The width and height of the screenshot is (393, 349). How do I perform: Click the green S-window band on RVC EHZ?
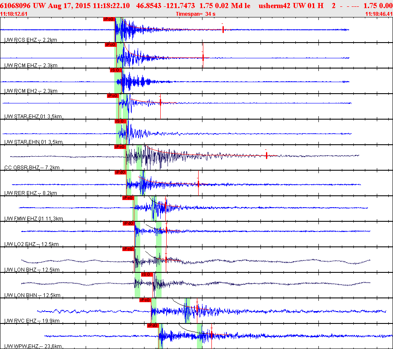[x=187, y=310]
